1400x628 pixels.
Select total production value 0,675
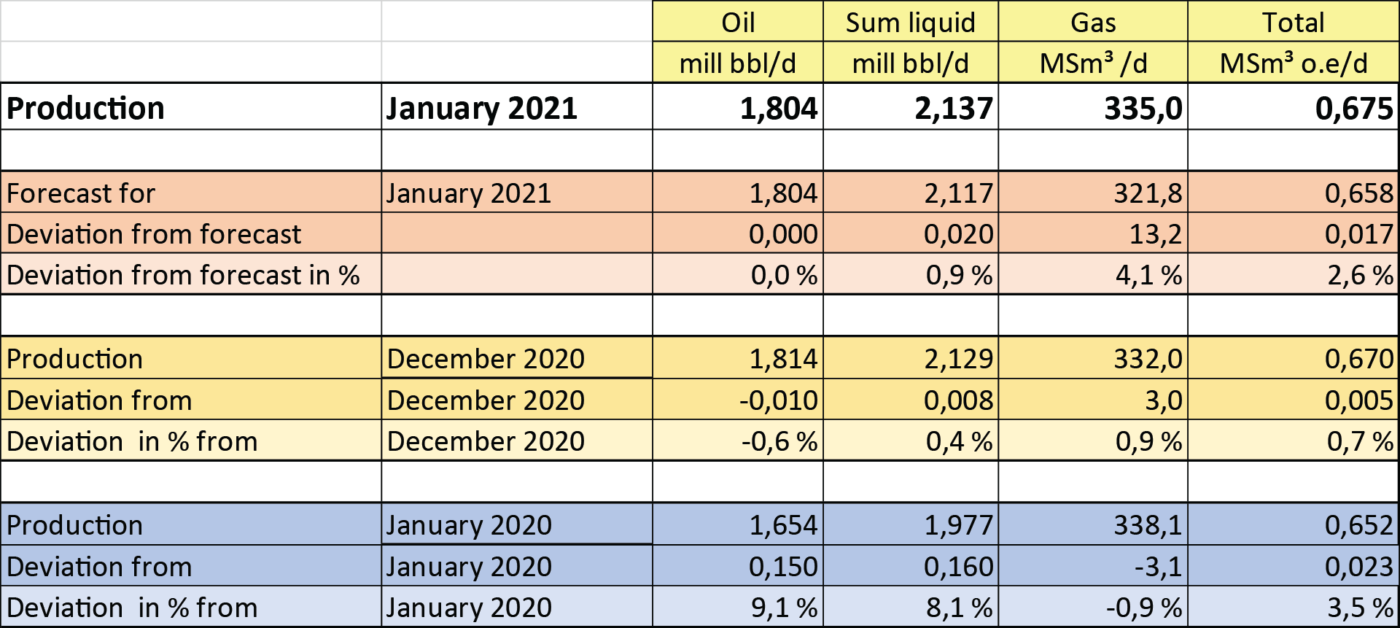[1293, 107]
